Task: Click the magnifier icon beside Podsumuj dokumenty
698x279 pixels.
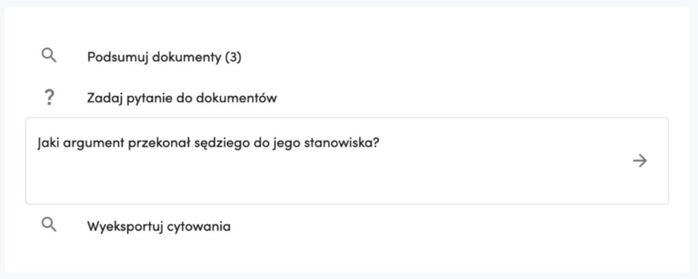Action: [49, 56]
